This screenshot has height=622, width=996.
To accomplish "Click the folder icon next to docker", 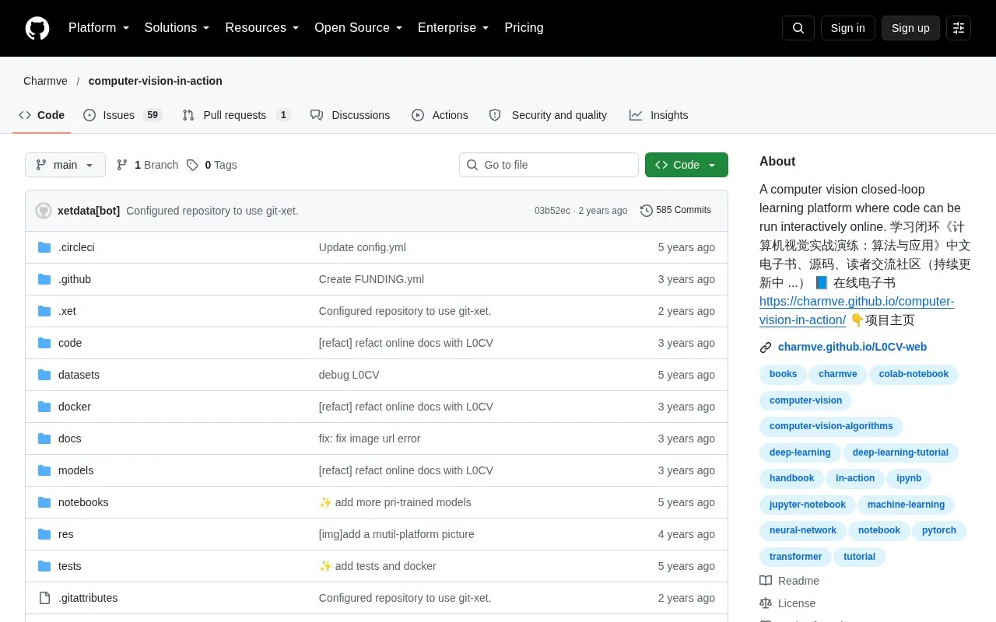I will click(x=44, y=407).
